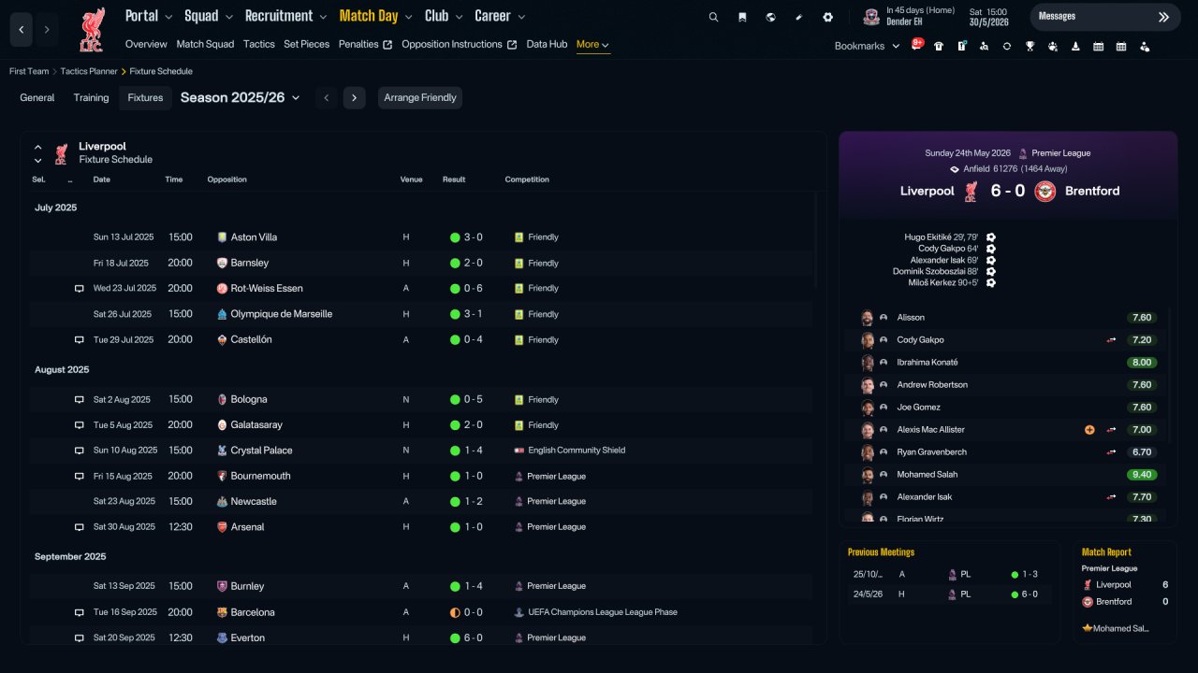Viewport: 1198px width, 673px height.
Task: Click TV icon on Barcelona fixture row
Action: pyautogui.click(x=80, y=612)
